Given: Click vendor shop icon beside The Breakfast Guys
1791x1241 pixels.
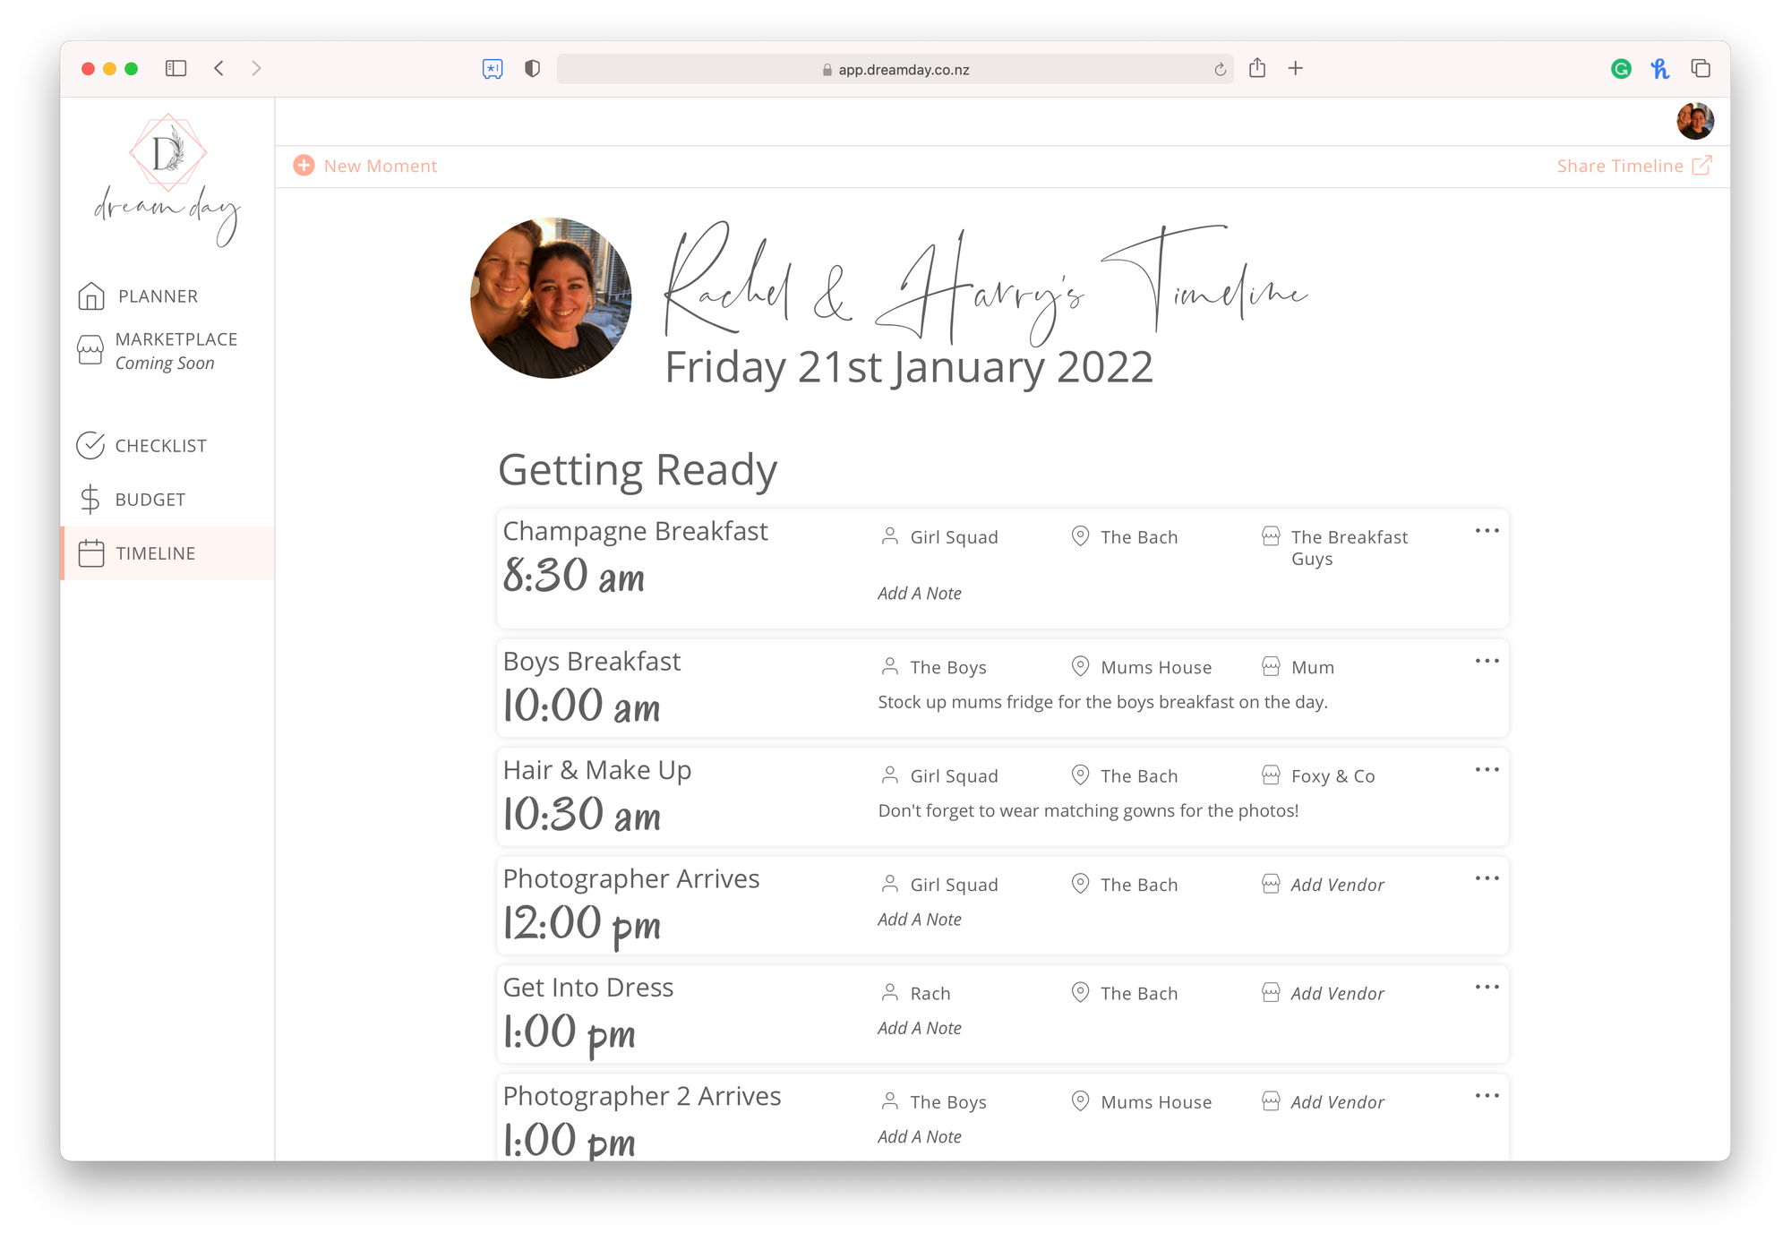Looking at the screenshot, I should (1271, 536).
